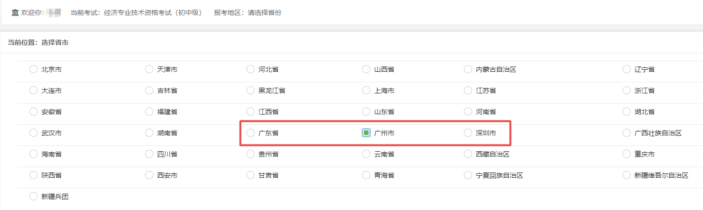Select 宁夏回族自治区 radio button
Viewport: 703px width, 210px height.
coord(468,175)
